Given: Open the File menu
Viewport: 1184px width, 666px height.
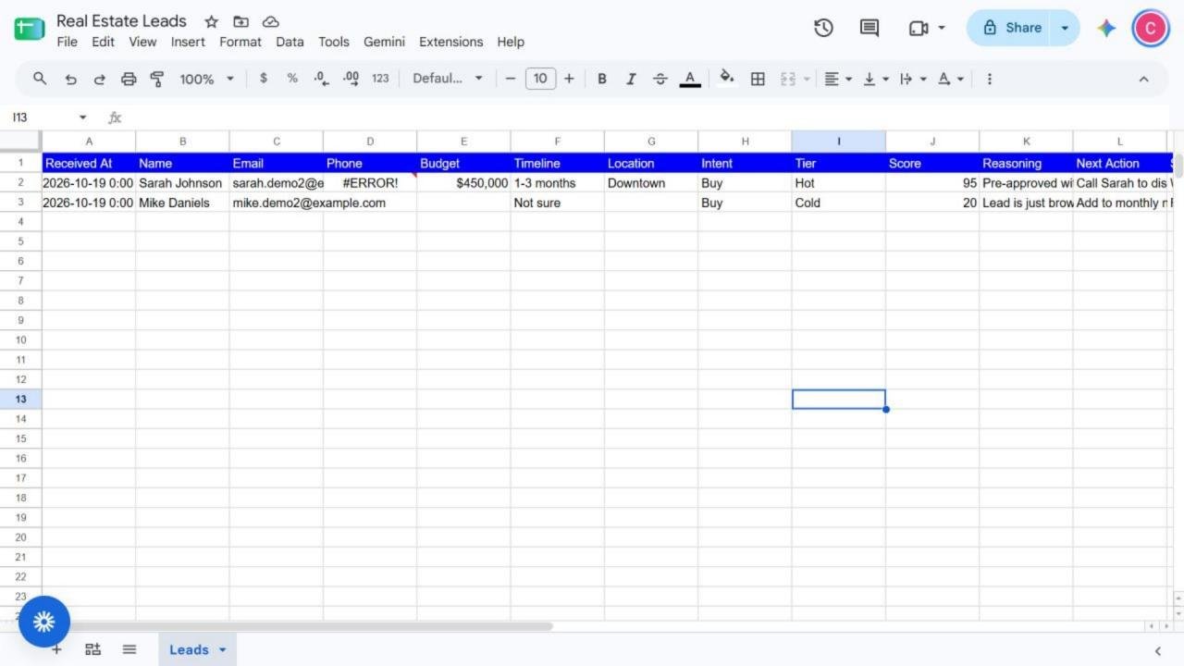Looking at the screenshot, I should pos(67,42).
